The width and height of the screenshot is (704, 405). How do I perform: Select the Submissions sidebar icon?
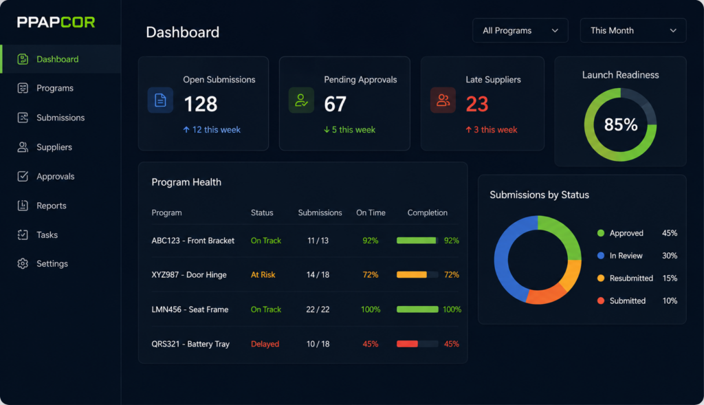coord(23,118)
